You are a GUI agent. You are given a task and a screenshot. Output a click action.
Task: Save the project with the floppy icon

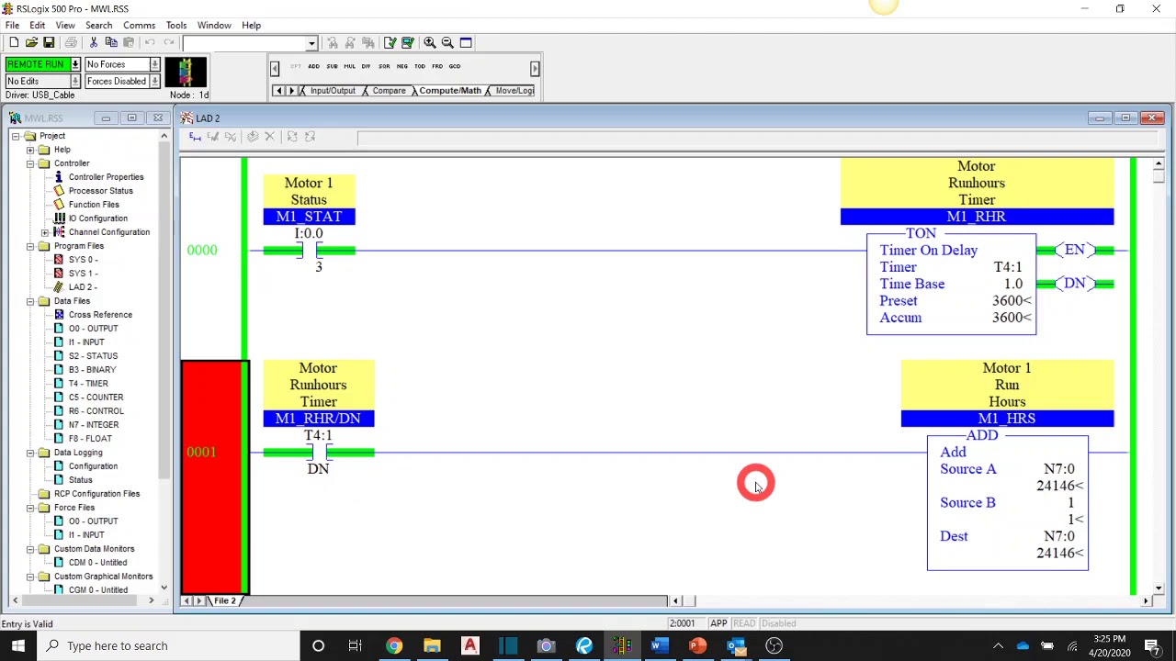pos(49,42)
